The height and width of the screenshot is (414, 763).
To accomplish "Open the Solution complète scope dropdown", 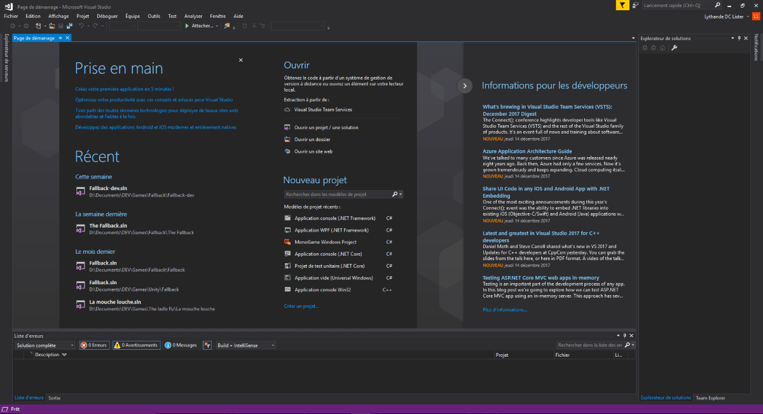I will (x=45, y=345).
